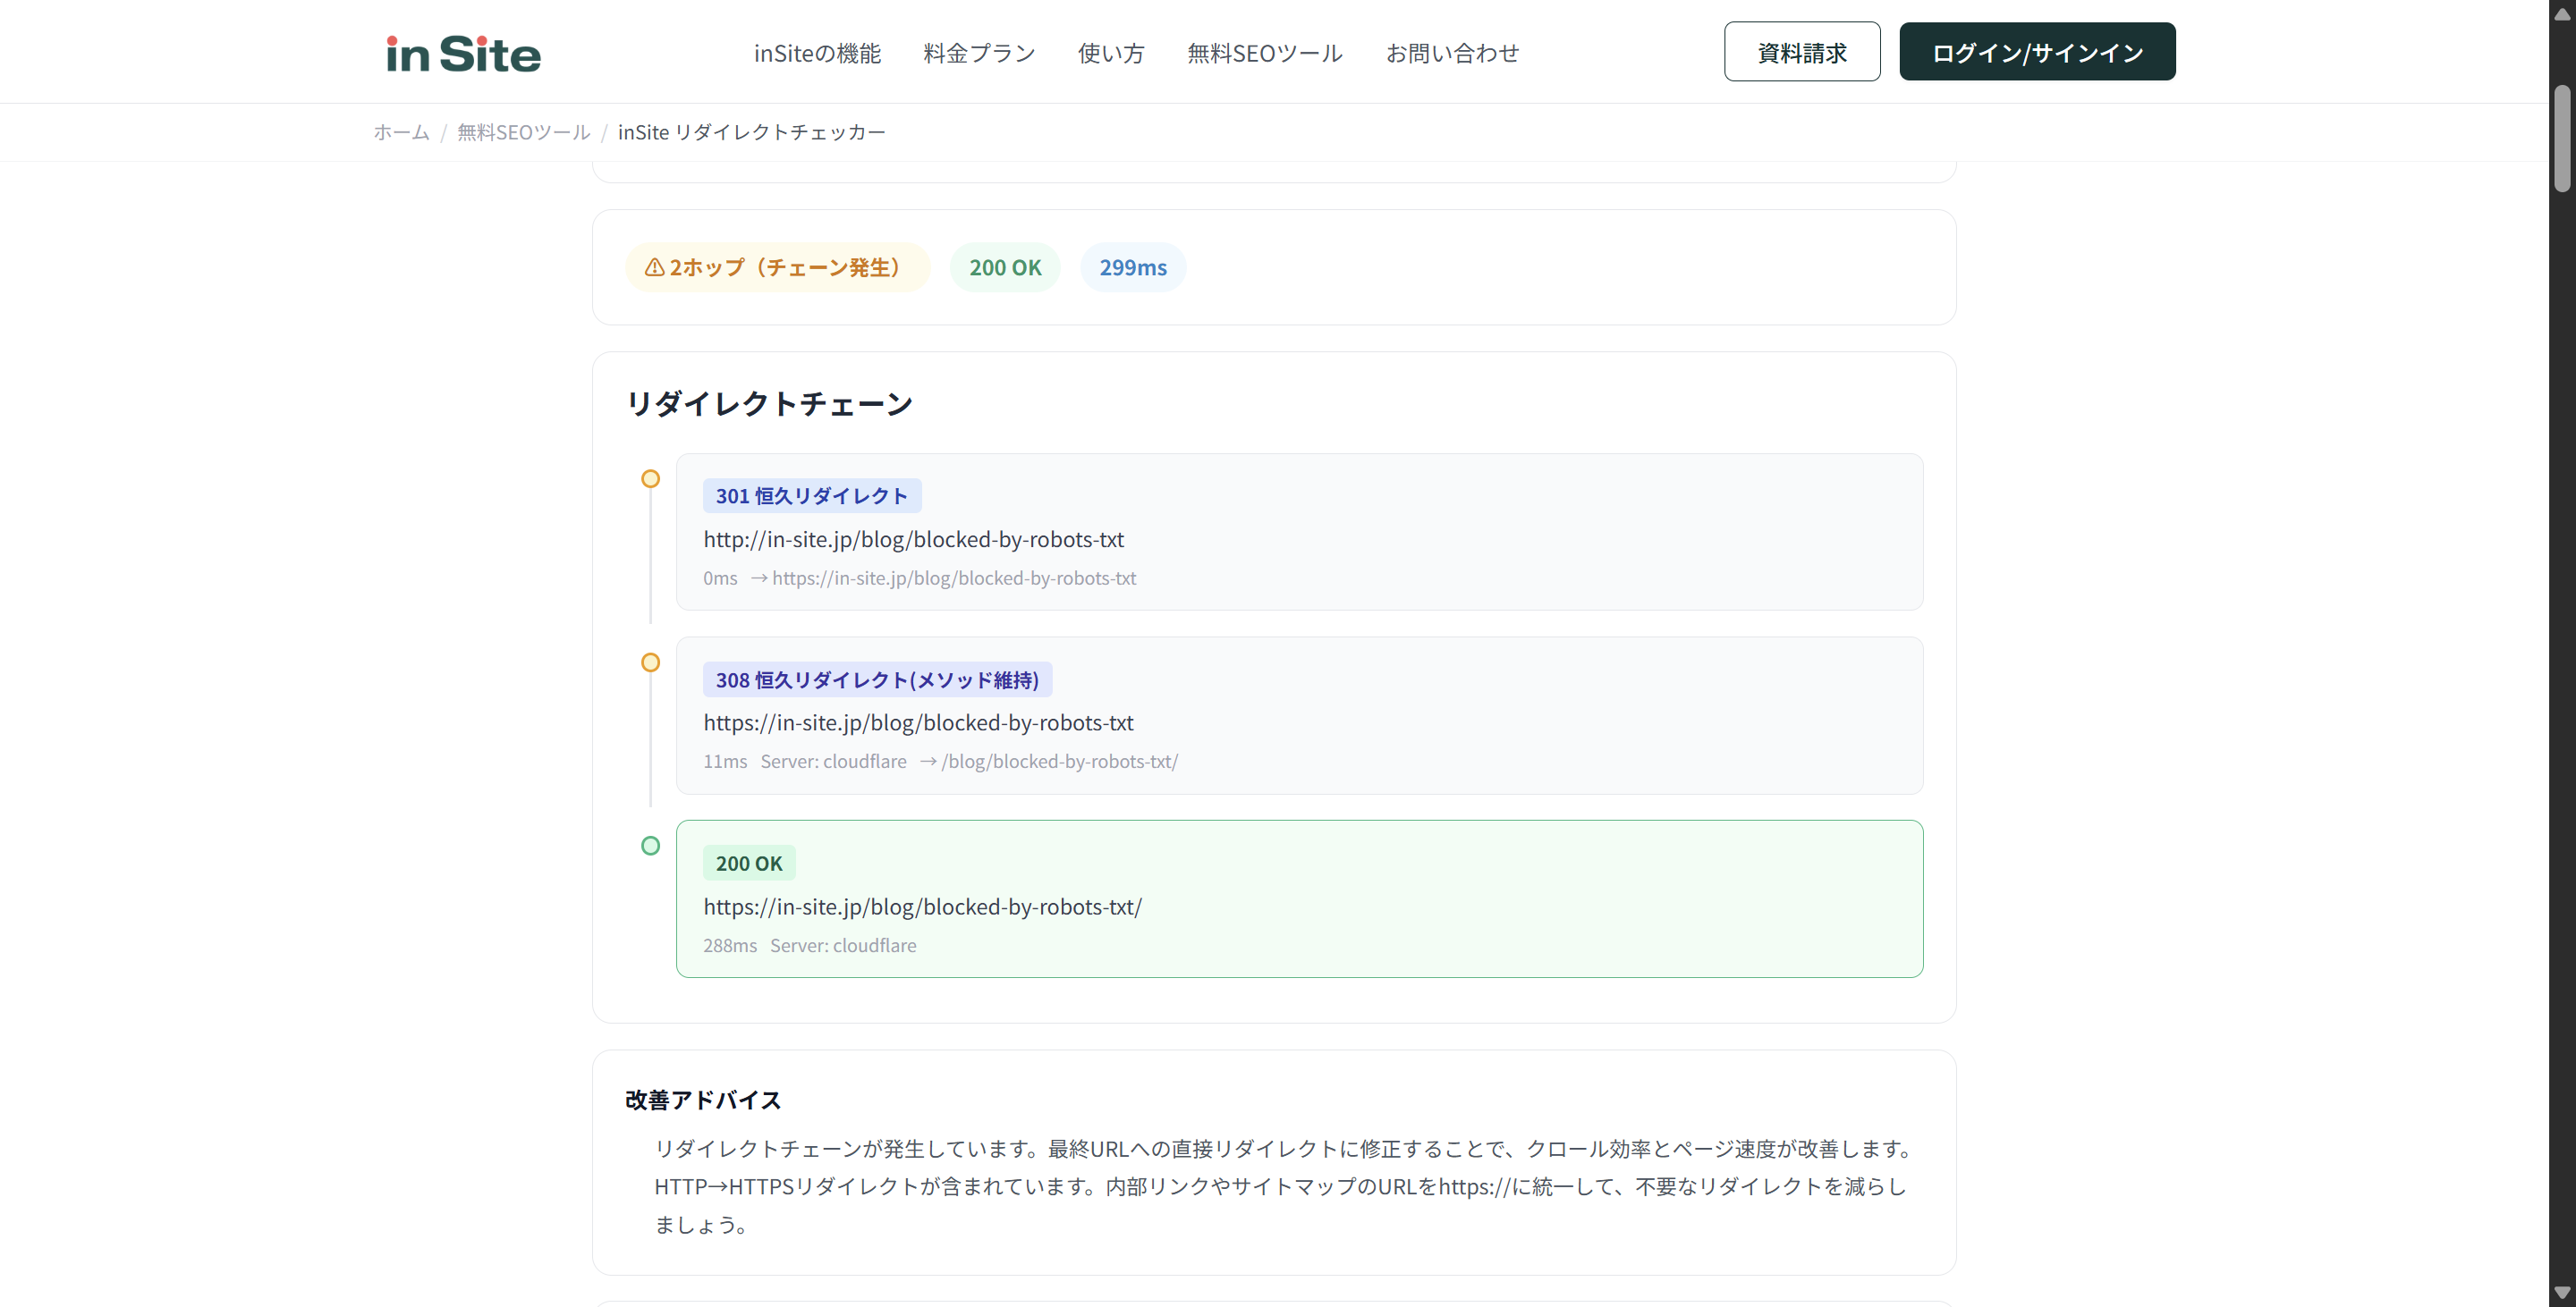Open 無料SEOツール from the breadcrumb trail
Viewport: 2576px width, 1307px height.
click(523, 132)
